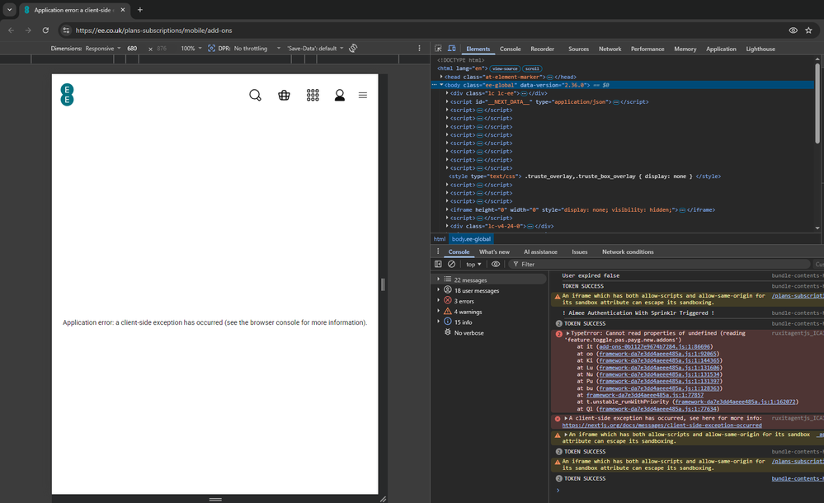Click the address bar URL

click(x=154, y=31)
